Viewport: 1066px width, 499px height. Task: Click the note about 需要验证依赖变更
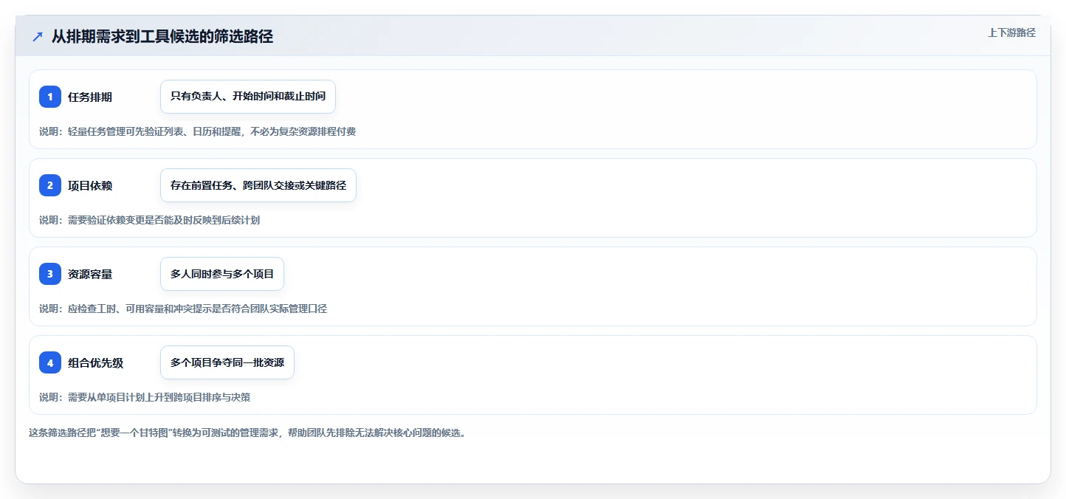(149, 220)
